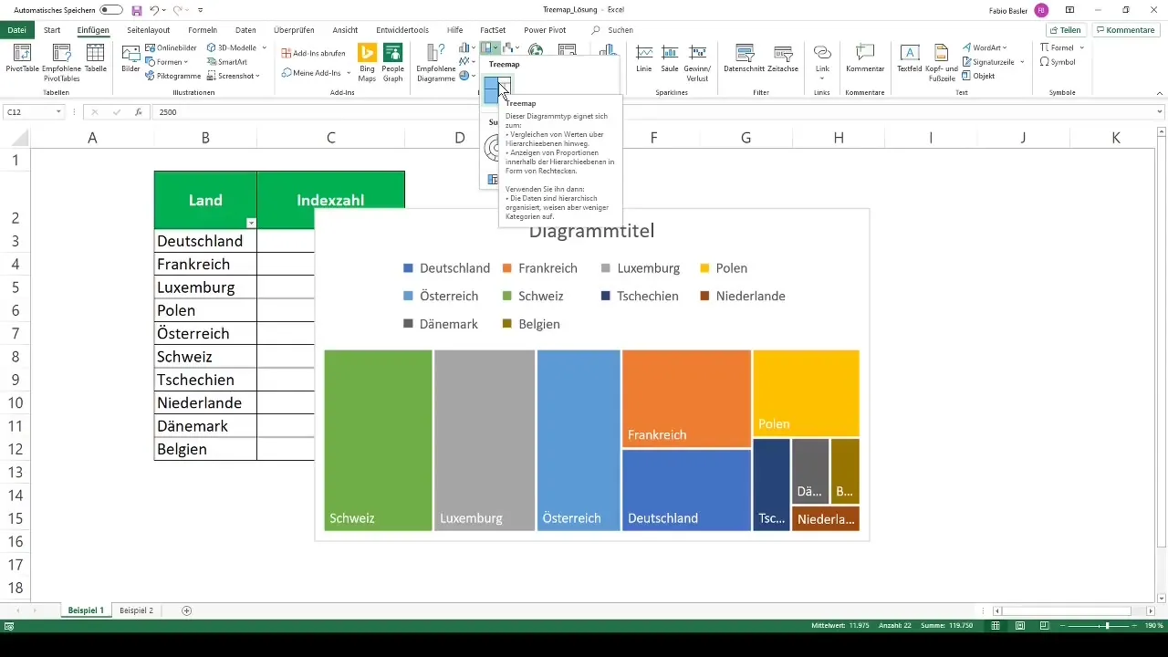Expand the Meine Add-Ins dropdown

tap(349, 72)
